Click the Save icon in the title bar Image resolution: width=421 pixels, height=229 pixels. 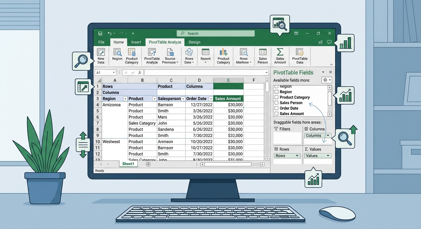100,33
